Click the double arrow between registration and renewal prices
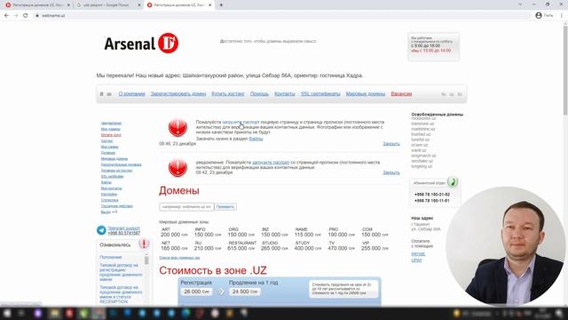Viewport: 568px width, 320px height. (x=221, y=292)
